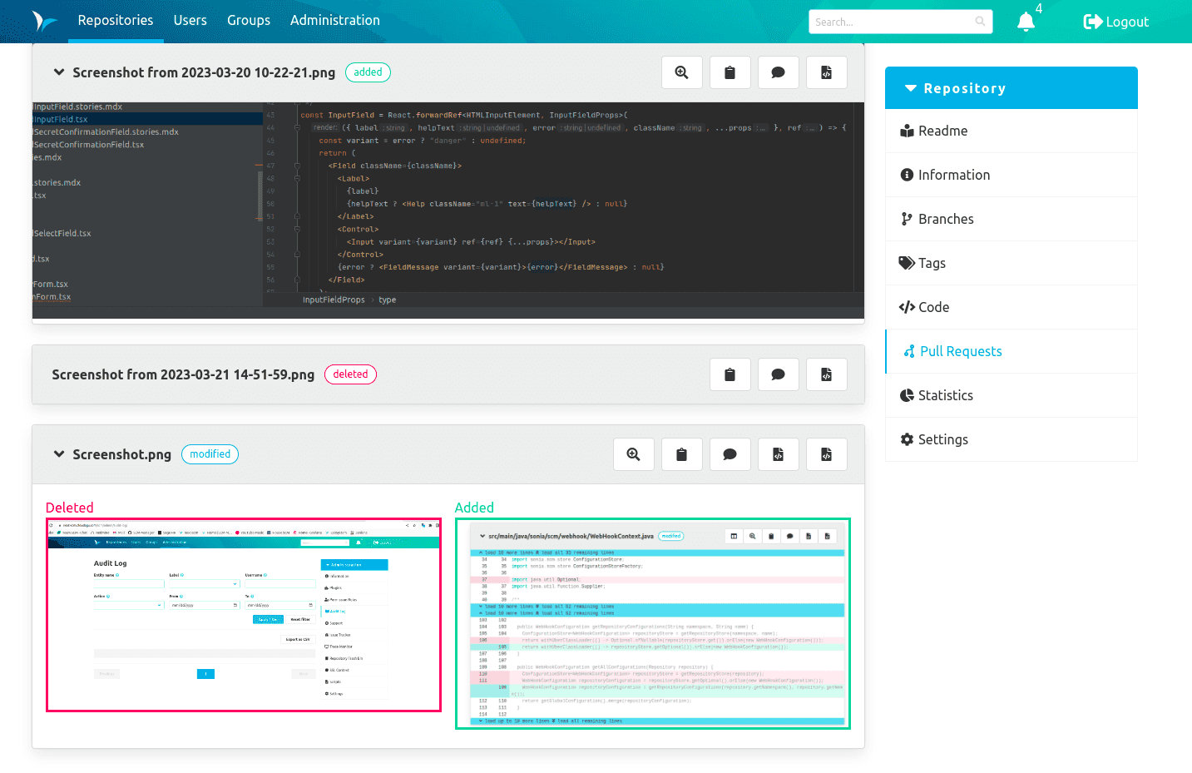Screen dimensions: 1192x773
Task: Open fullscreen view of the first screenshot diff
Action: point(681,72)
